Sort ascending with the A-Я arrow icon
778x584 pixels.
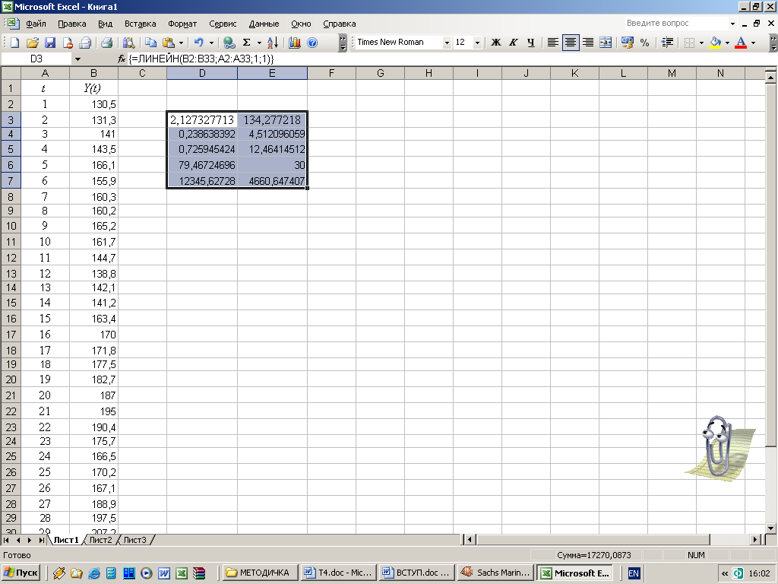tap(273, 43)
